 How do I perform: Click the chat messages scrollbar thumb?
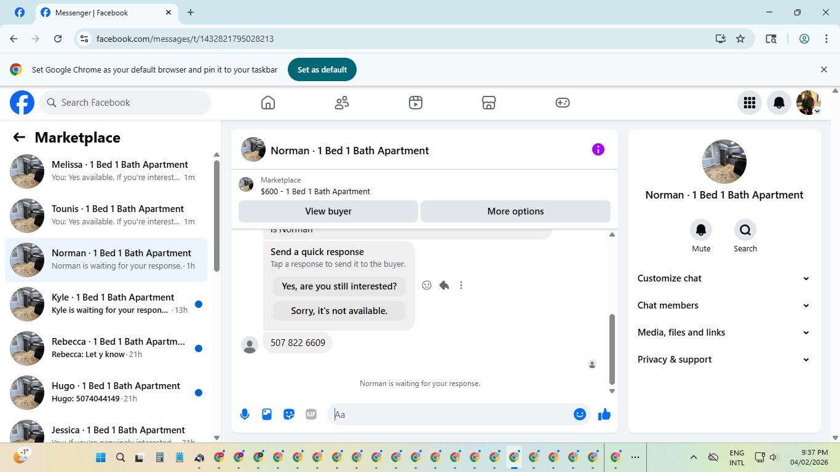(612, 349)
